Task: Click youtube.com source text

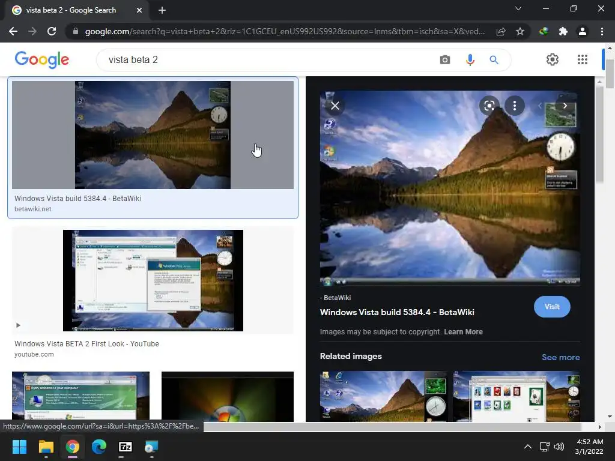Action: [x=34, y=354]
